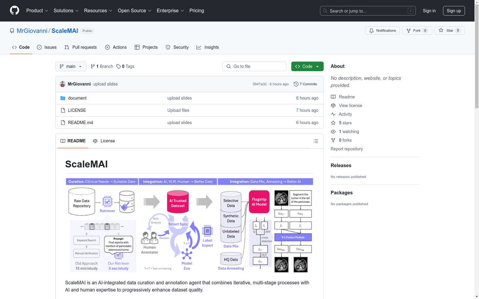Image resolution: width=479 pixels, height=299 pixels.
Task: Open the 'upload slides' commit message in header row
Action: [x=105, y=84]
